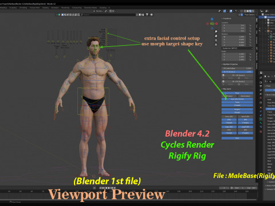Open viewport shading options dropdown arrow
The height and width of the screenshot is (206, 275).
(256, 11)
